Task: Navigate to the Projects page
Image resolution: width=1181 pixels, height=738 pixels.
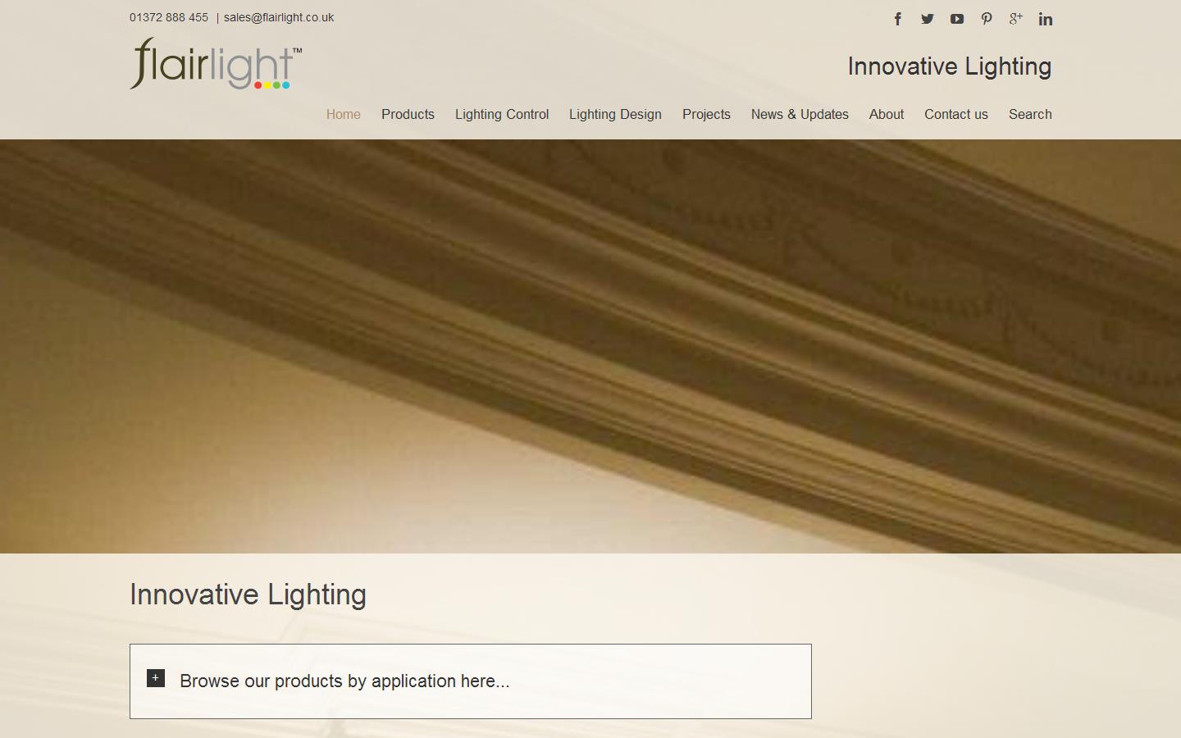Action: pyautogui.click(x=706, y=115)
